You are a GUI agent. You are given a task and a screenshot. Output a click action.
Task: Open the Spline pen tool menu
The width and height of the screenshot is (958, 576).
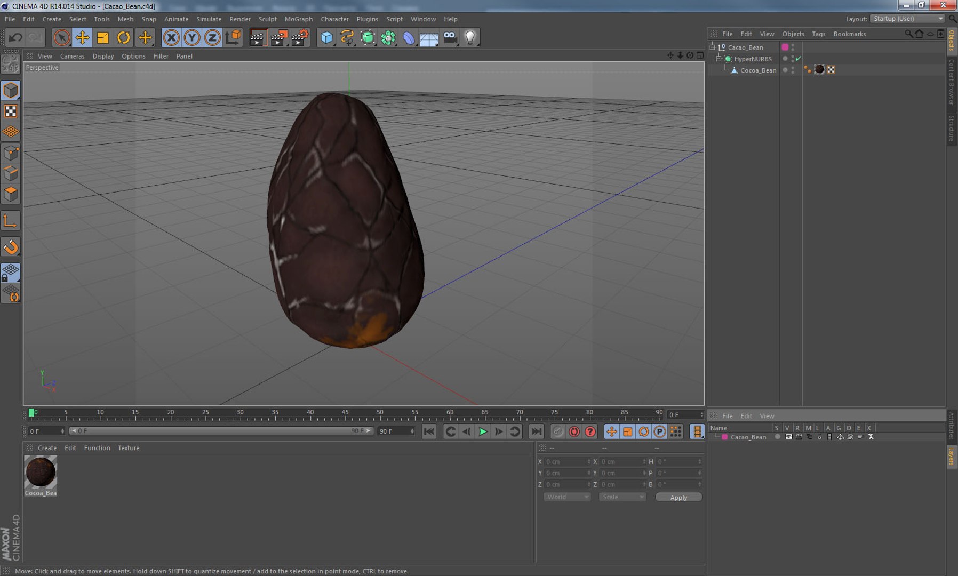coord(347,37)
